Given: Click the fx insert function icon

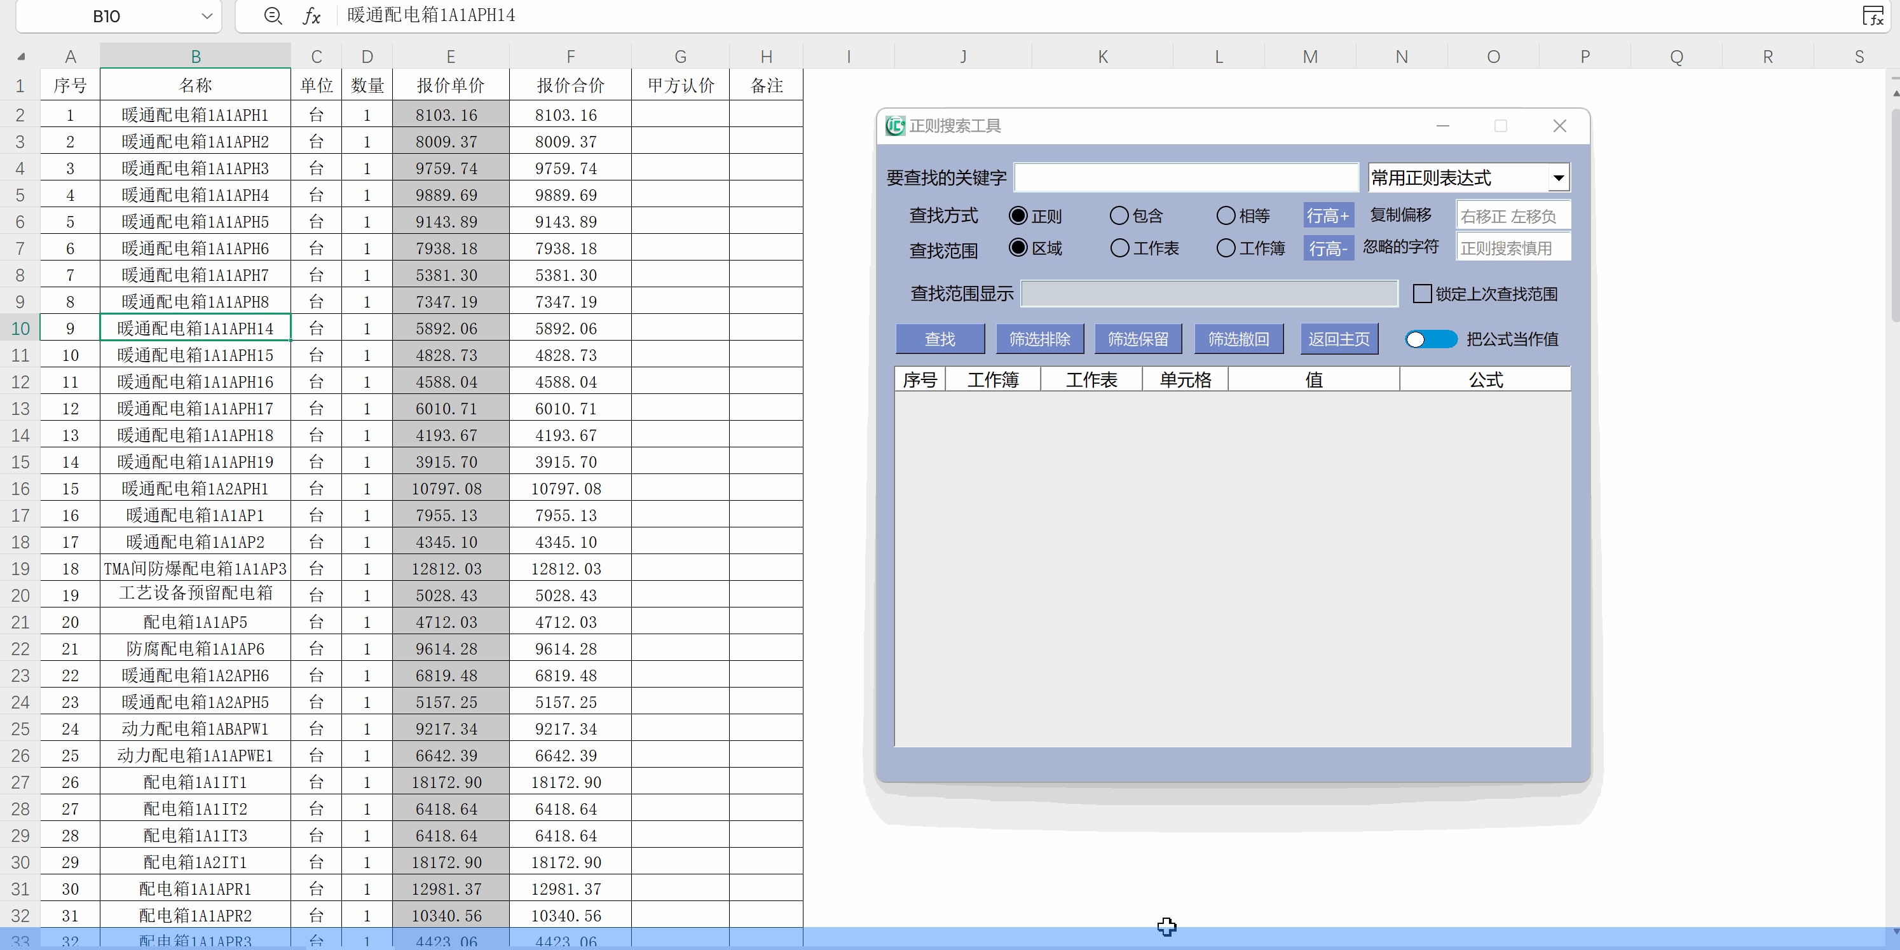Looking at the screenshot, I should 312,15.
